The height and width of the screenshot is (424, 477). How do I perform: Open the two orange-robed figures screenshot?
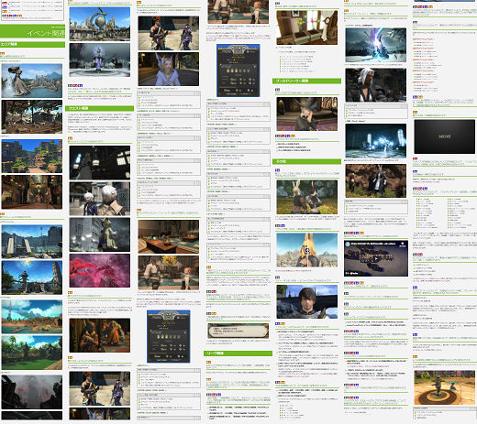pos(100,335)
